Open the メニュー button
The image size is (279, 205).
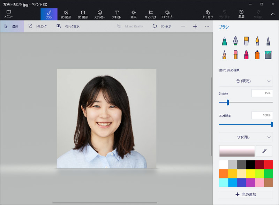[x=9, y=14]
